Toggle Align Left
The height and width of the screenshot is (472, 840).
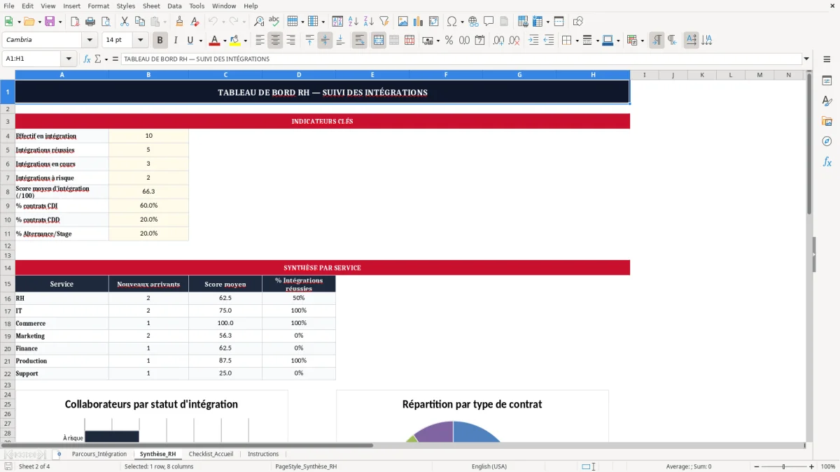click(x=260, y=41)
